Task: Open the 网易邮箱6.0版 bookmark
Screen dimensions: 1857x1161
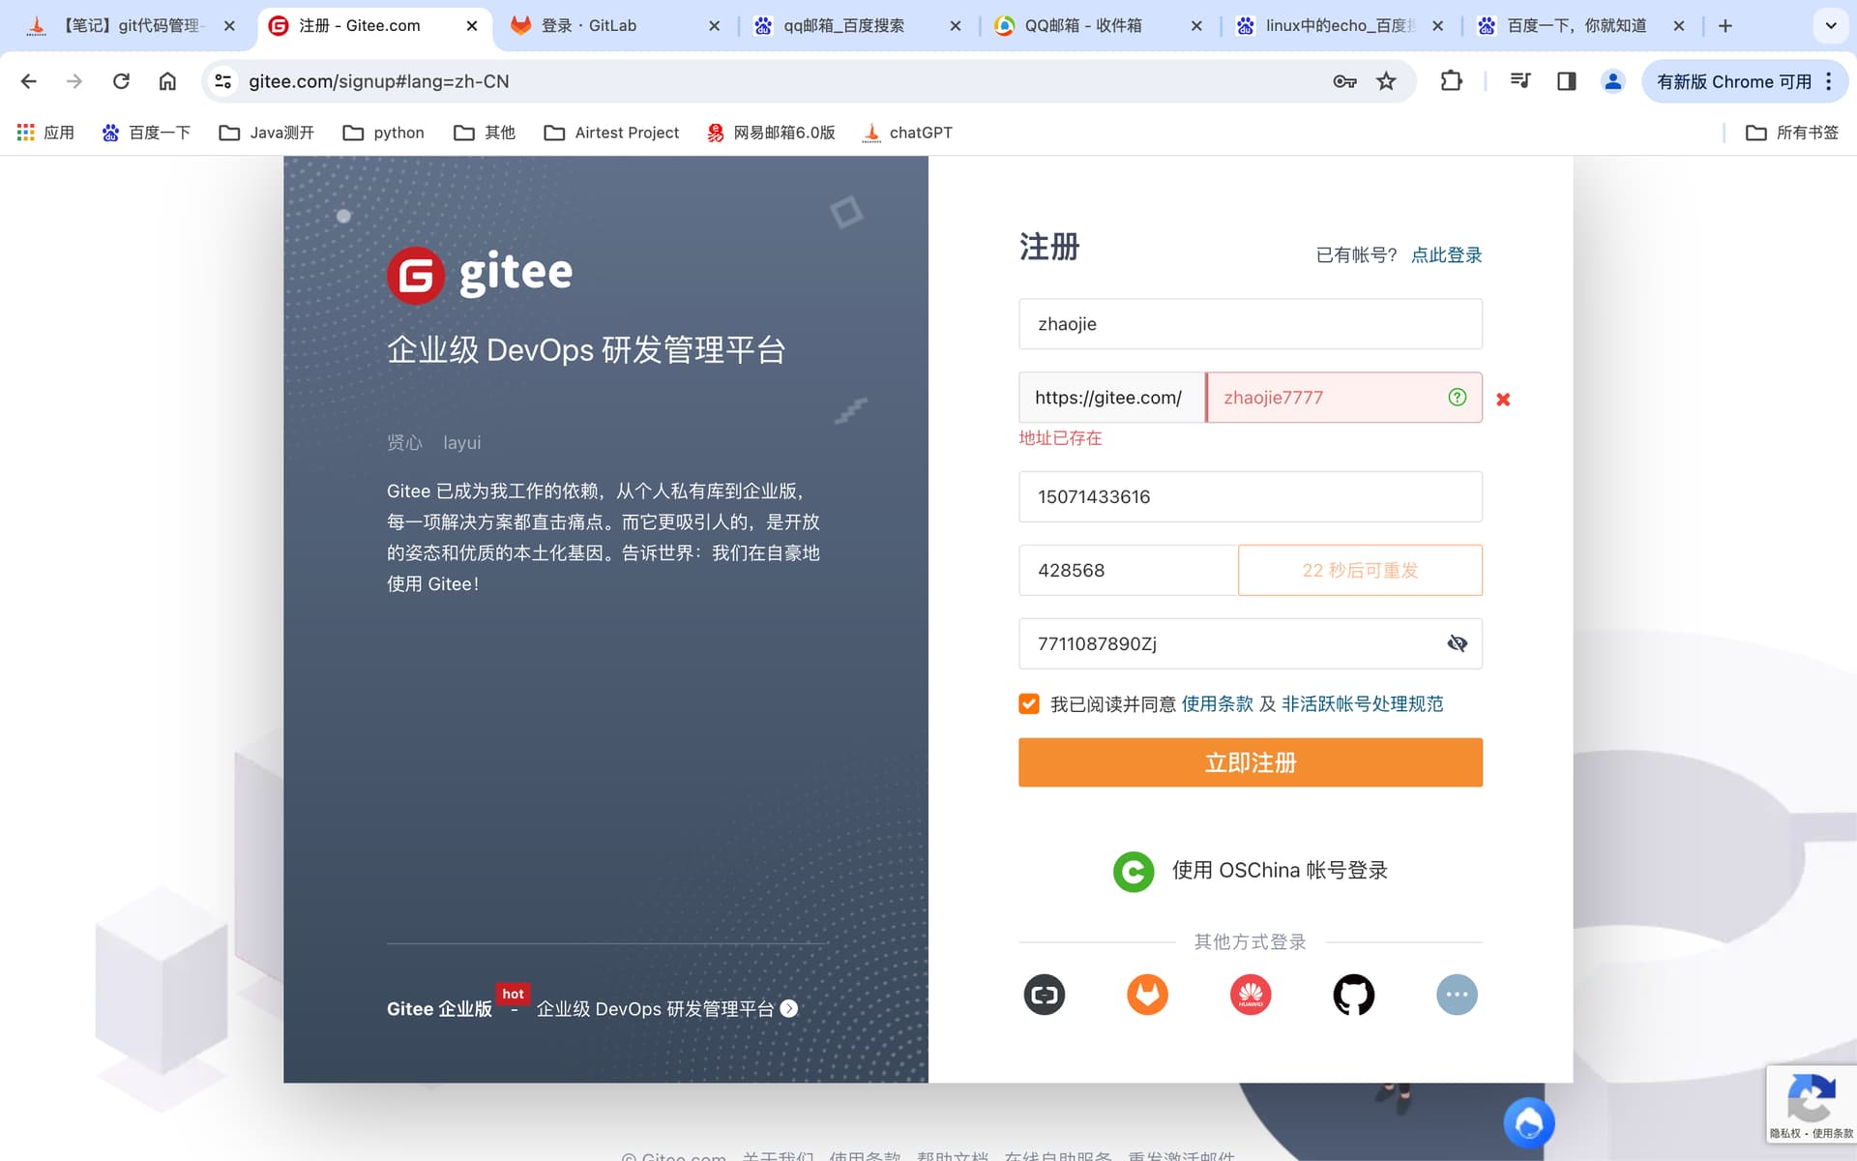Action: 771,133
